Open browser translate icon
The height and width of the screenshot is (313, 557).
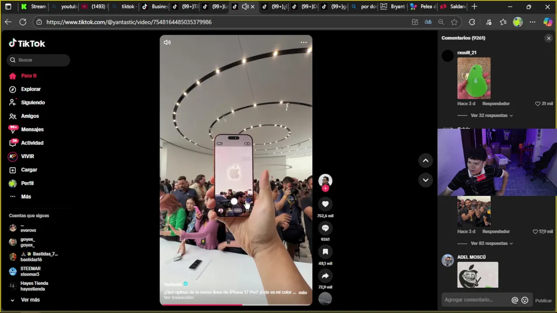coord(428,22)
